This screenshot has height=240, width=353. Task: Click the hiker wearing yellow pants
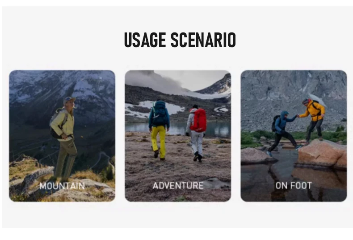159,130
